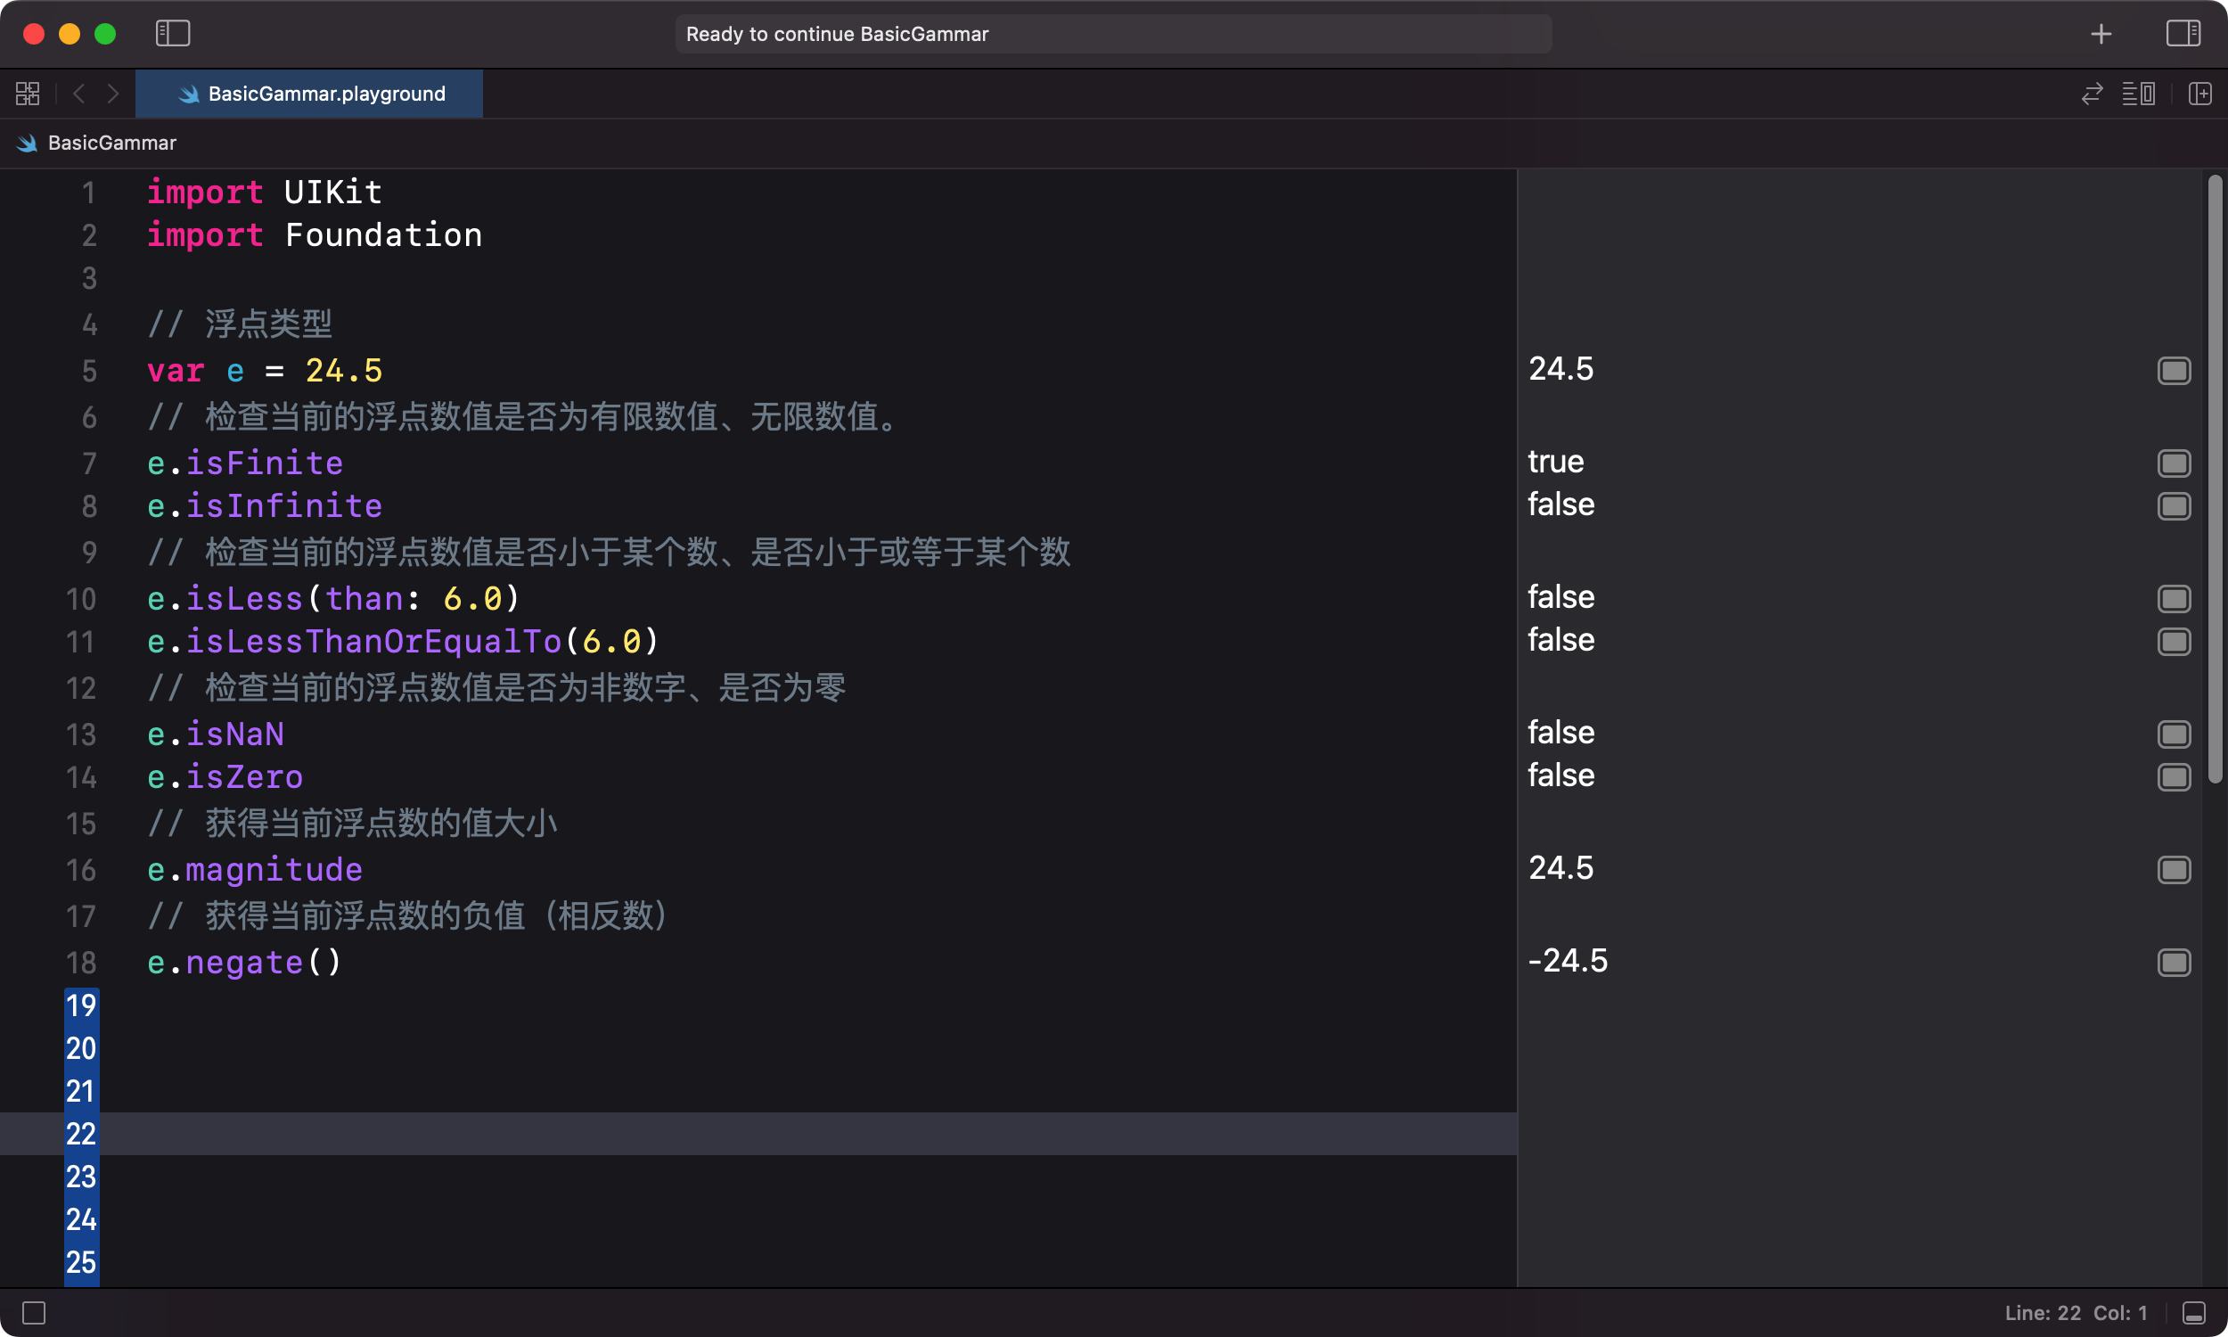Add a new editor pane
Screen dimensions: 2228x1337
(x=2199, y=94)
